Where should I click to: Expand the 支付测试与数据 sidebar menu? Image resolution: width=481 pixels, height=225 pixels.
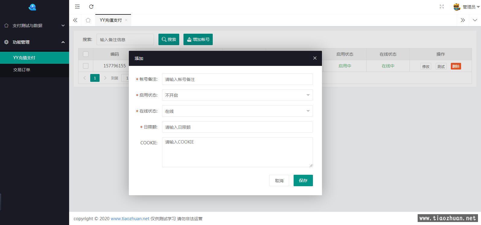pos(34,26)
